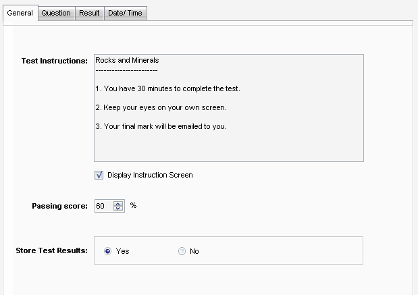Choose the No radio button

[x=182, y=251]
